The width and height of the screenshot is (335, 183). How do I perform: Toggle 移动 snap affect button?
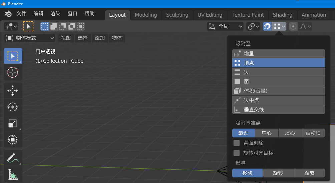click(x=247, y=173)
